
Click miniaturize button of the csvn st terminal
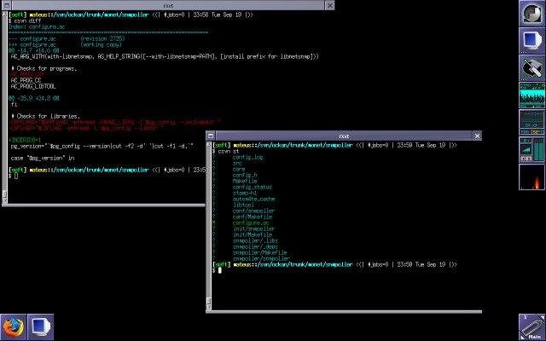click(x=211, y=136)
